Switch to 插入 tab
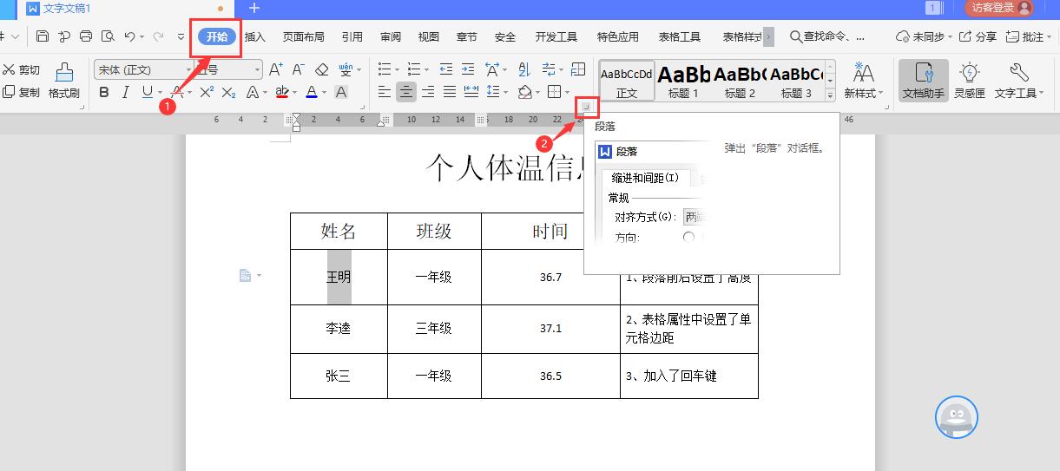Screen dimensions: 1060x471 (254, 36)
